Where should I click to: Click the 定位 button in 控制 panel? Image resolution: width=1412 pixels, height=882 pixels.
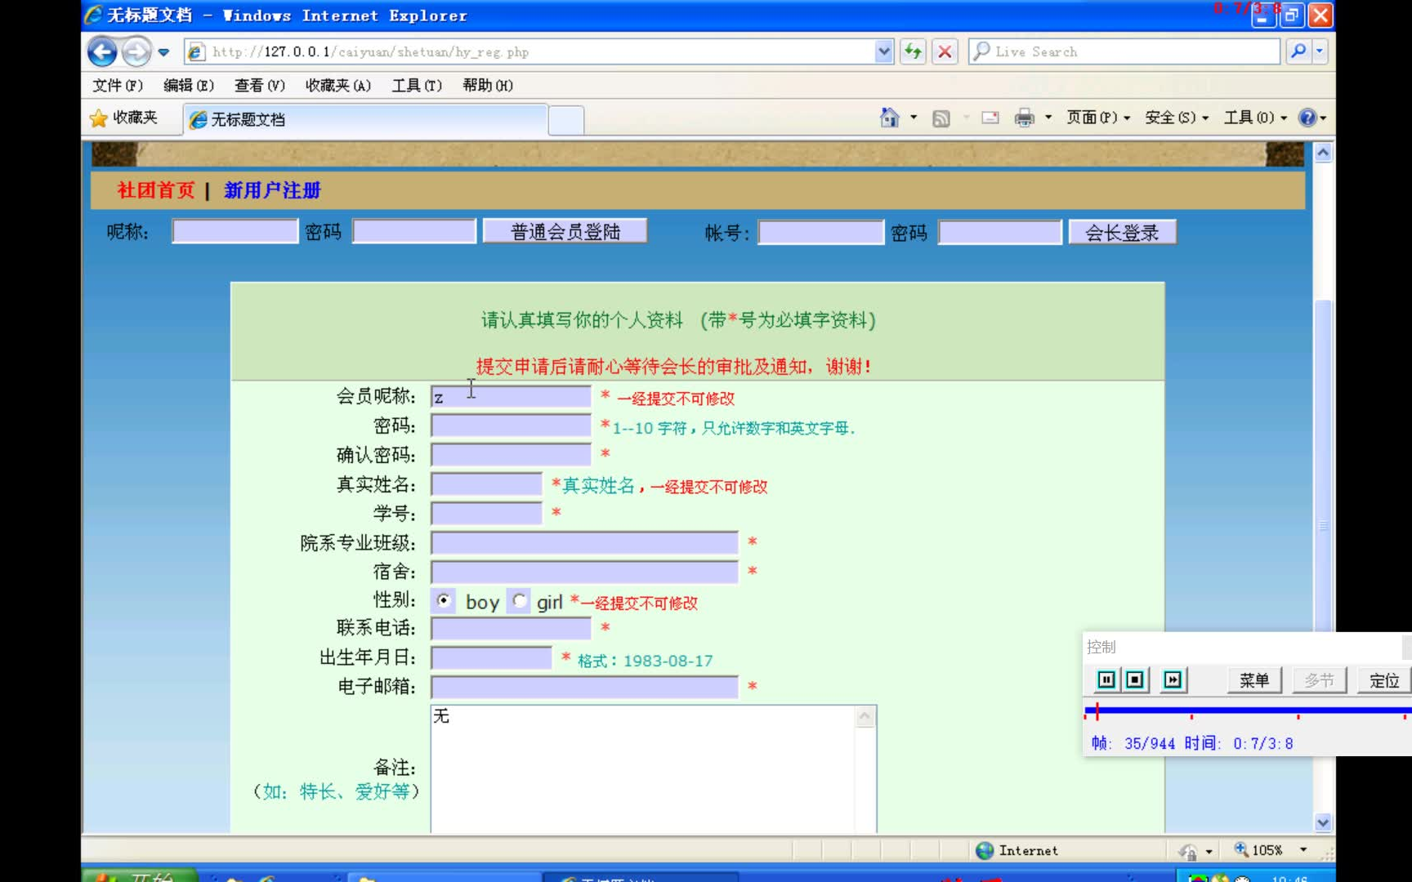(1384, 680)
